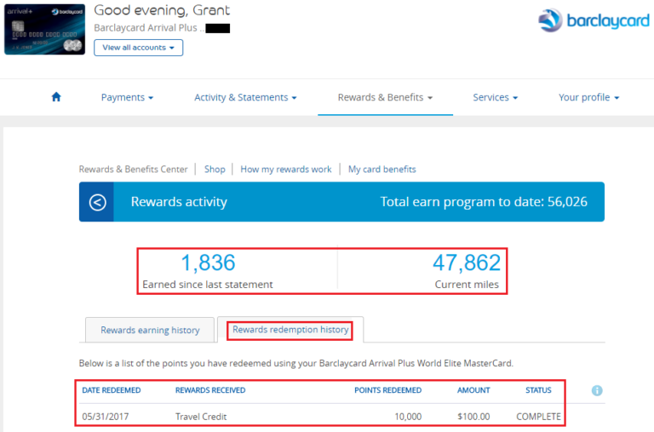The width and height of the screenshot is (654, 432).
Task: Click the AMOUNT column header
Action: pyautogui.click(x=473, y=390)
